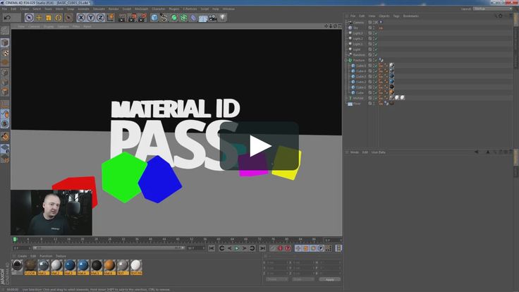This screenshot has width=519, height=292.
Task: Click the Points mode sidebar icon
Action: tap(5, 73)
